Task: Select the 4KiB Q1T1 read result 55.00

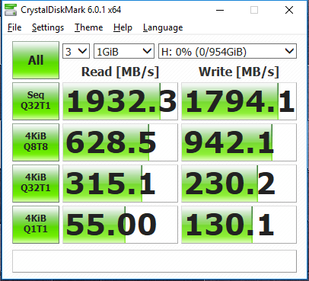Action: 120,225
